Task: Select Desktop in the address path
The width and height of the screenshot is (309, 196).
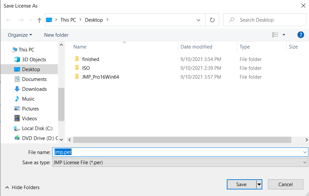Action: 94,20
